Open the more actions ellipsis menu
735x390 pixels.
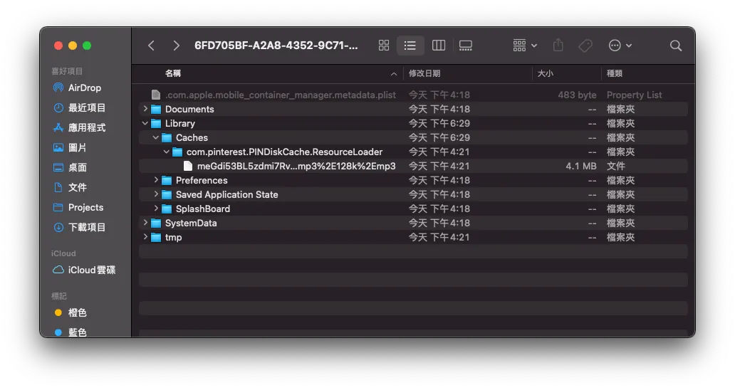(x=620, y=46)
